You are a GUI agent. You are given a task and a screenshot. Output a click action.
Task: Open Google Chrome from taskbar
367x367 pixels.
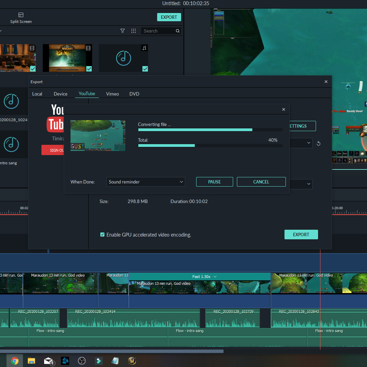(x=15, y=360)
